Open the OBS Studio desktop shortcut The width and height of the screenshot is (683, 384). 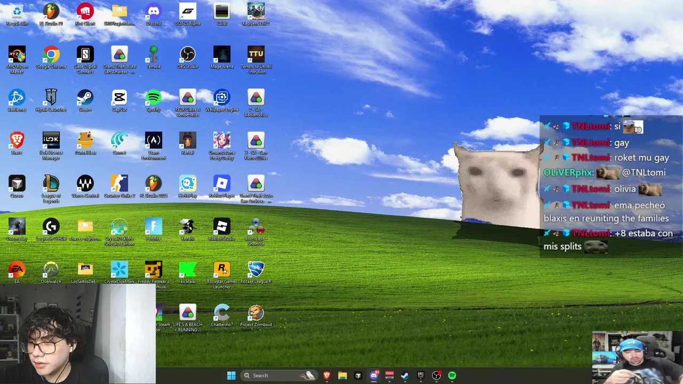pyautogui.click(x=188, y=58)
